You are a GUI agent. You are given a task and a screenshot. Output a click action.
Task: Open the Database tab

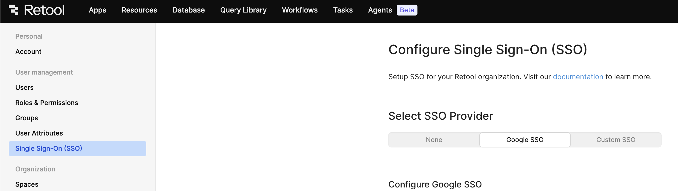(188, 10)
